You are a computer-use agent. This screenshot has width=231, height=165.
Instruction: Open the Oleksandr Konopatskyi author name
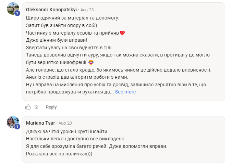click(51, 10)
